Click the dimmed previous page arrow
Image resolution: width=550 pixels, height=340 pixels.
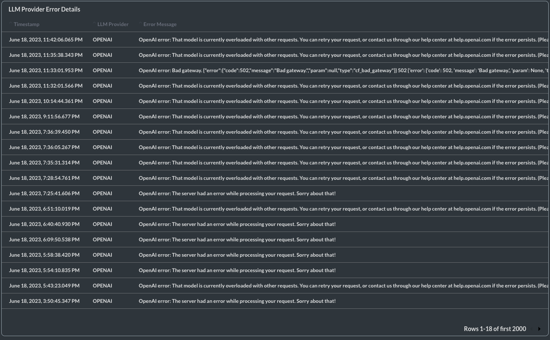pos(532,329)
